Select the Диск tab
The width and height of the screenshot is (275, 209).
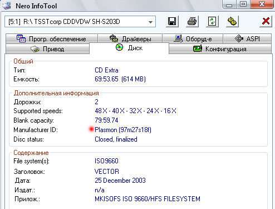coord(129,48)
